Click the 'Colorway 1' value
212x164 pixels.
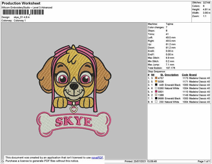tap(19, 20)
